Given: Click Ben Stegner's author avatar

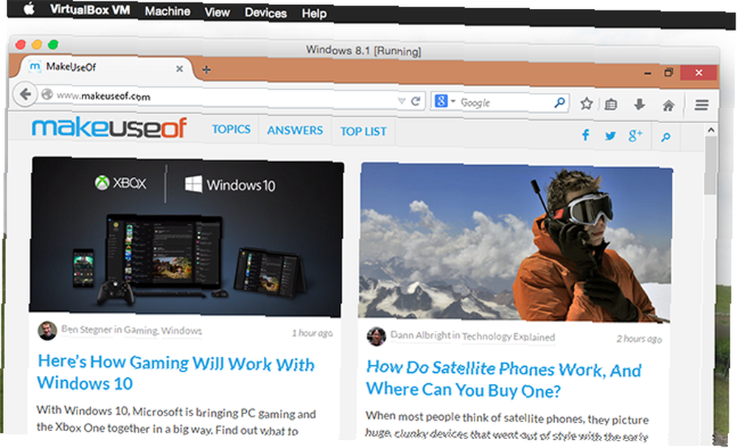Looking at the screenshot, I should point(47,331).
